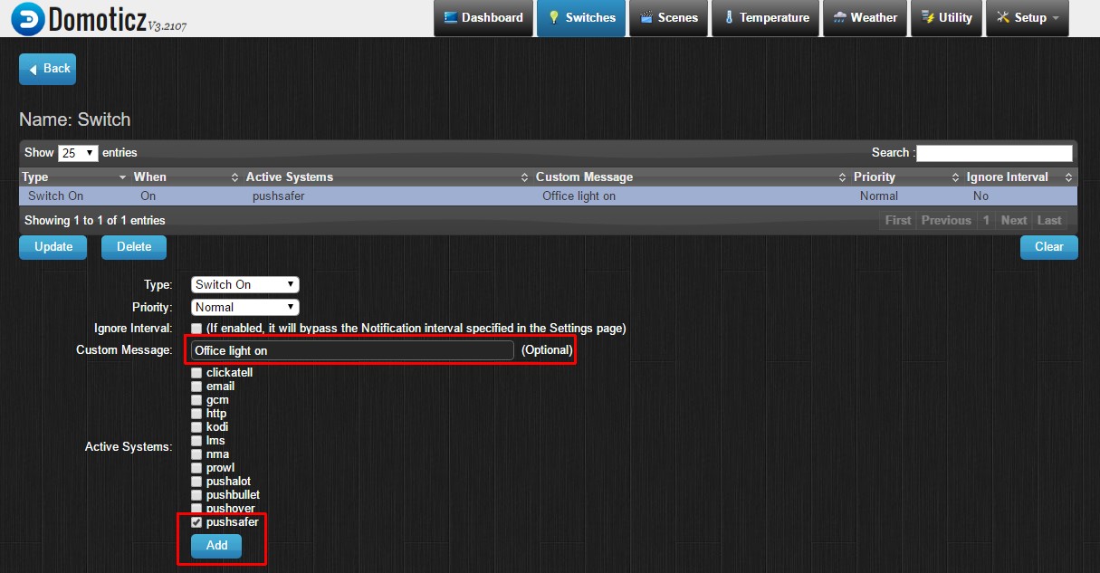Open the Weather tab
1100x573 pixels.
point(865,18)
